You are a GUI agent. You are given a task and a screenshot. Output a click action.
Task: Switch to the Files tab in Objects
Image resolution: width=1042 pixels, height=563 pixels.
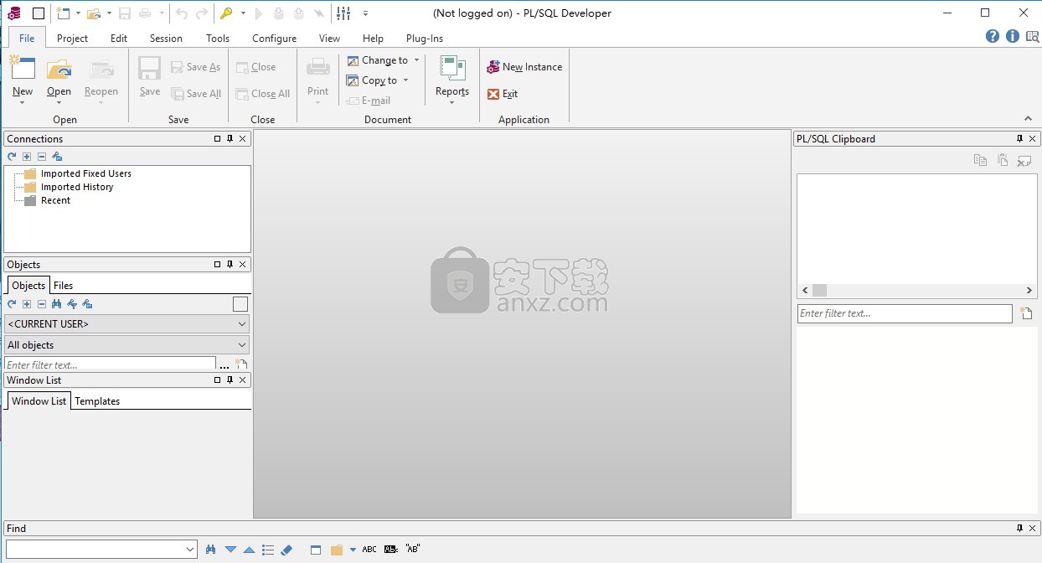pos(64,286)
